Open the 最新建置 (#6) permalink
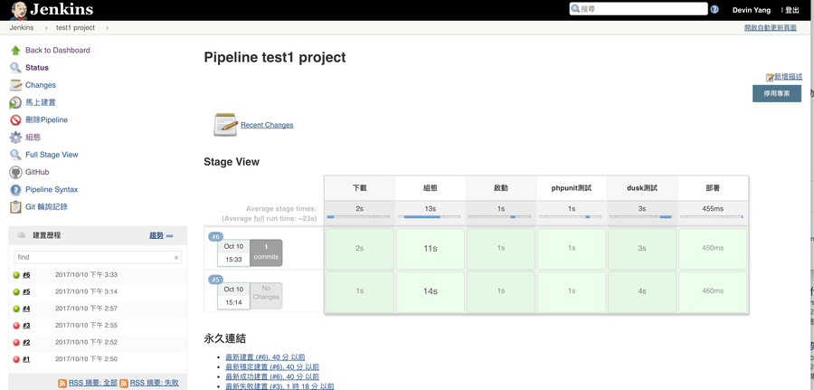 [x=265, y=357]
